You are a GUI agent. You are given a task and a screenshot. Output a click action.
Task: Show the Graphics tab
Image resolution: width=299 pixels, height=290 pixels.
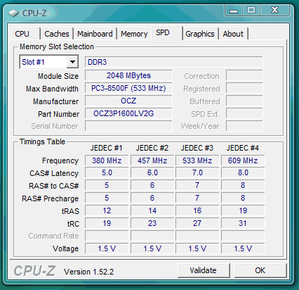pyautogui.click(x=200, y=34)
